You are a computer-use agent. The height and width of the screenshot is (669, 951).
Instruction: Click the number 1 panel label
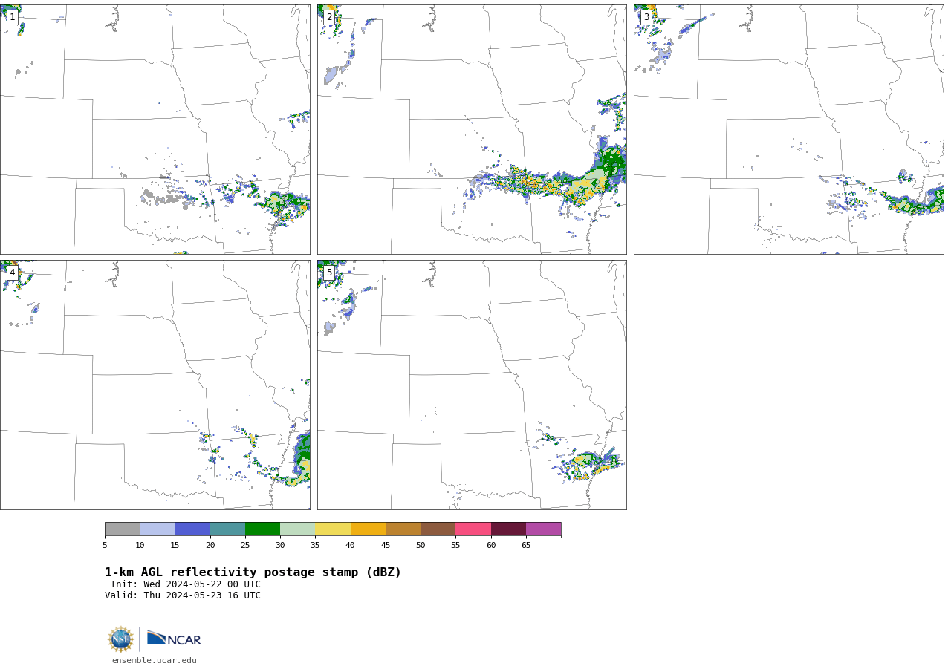coord(12,17)
